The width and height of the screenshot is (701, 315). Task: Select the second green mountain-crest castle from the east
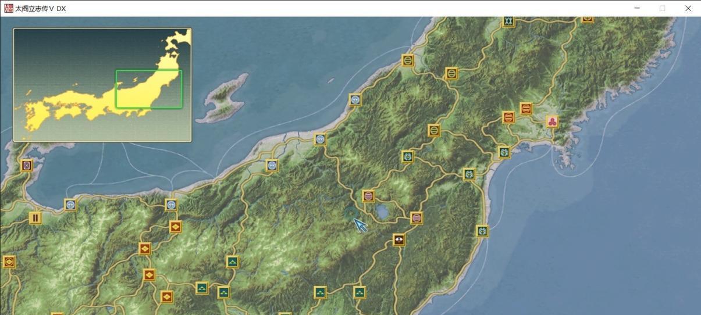320,292
